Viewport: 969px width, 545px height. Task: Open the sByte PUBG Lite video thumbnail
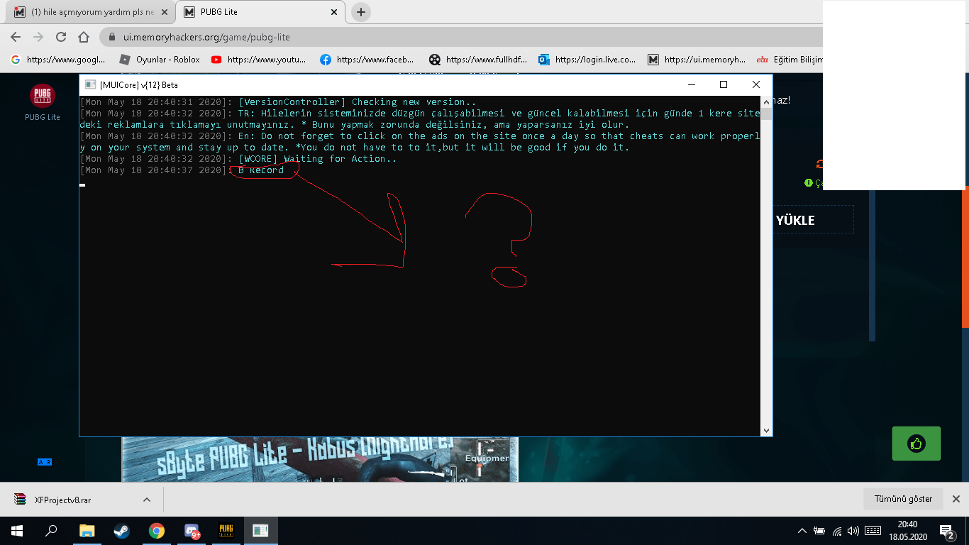[320, 459]
